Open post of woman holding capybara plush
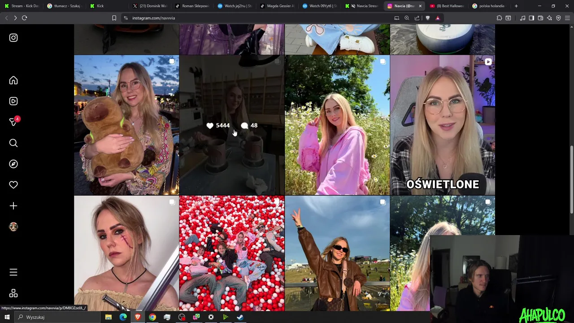 point(126,125)
